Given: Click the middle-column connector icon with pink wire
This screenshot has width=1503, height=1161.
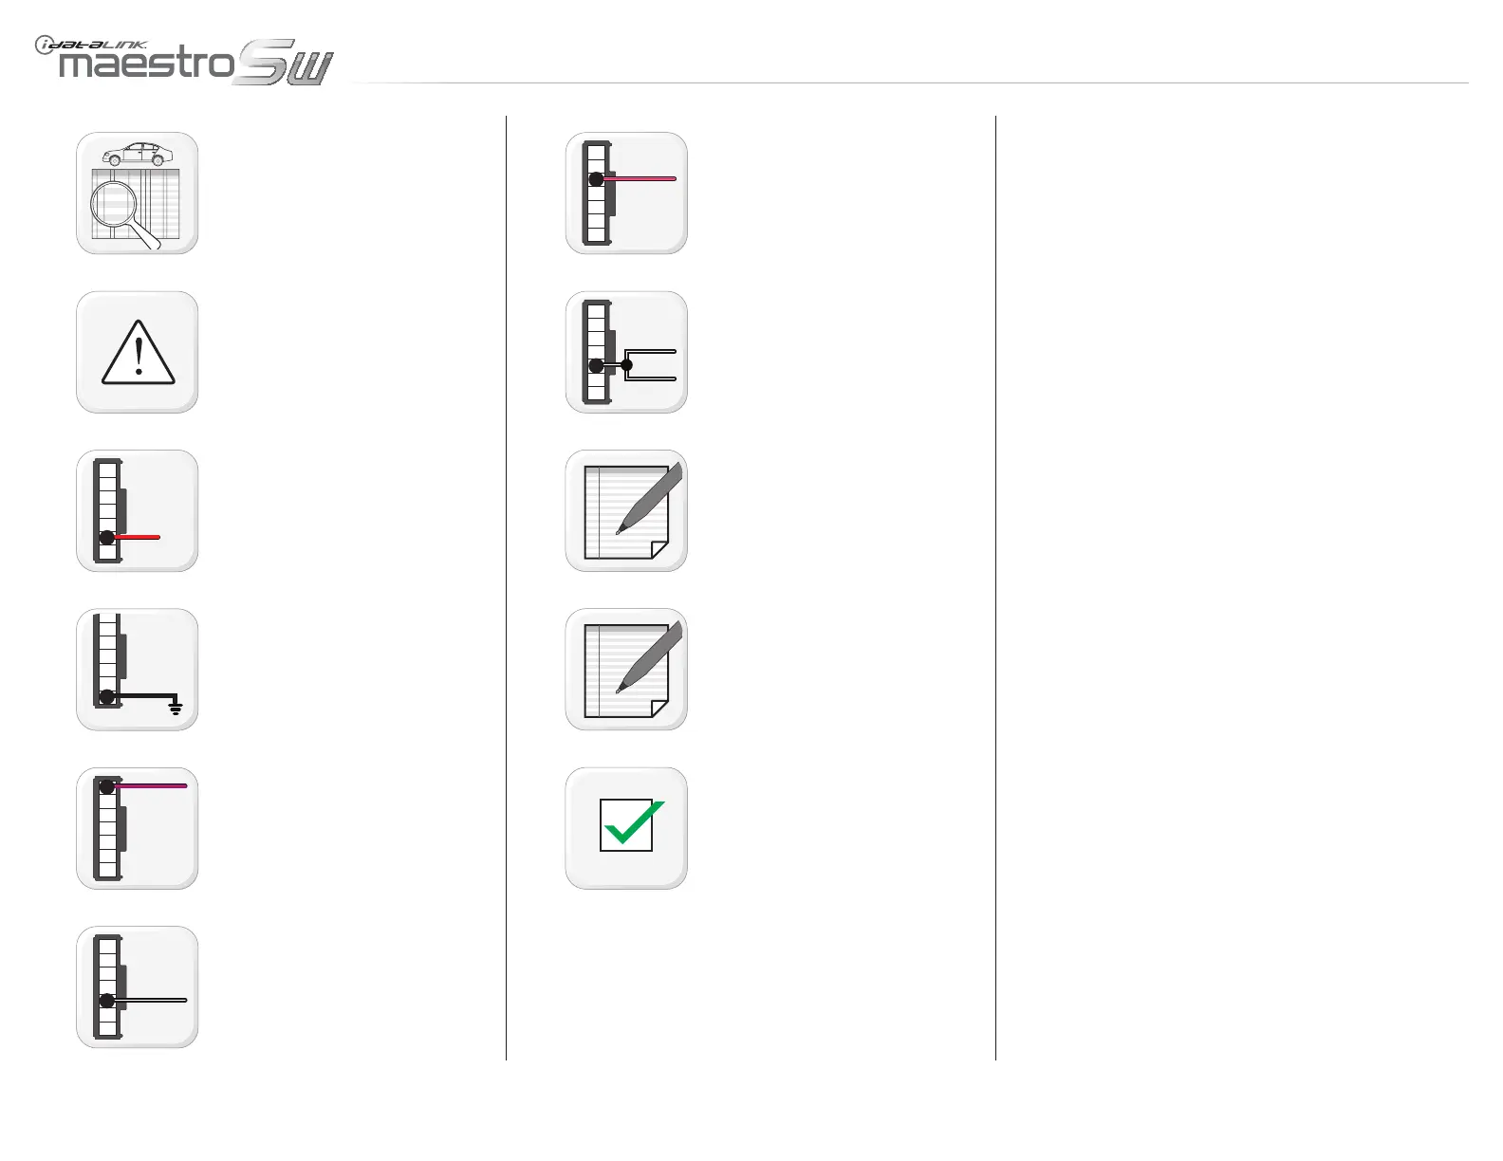Looking at the screenshot, I should point(626,193).
